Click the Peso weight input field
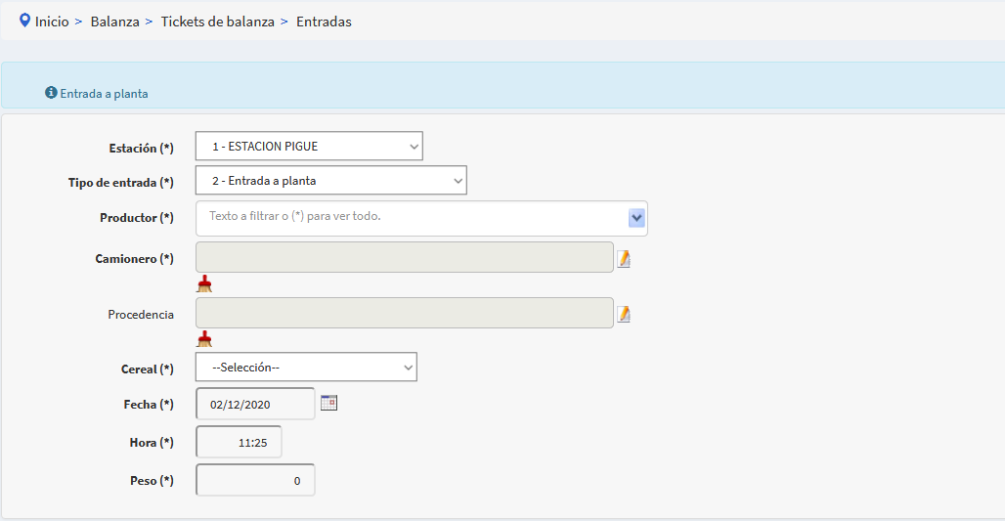Screen dimensions: 1005x521 click(x=256, y=481)
